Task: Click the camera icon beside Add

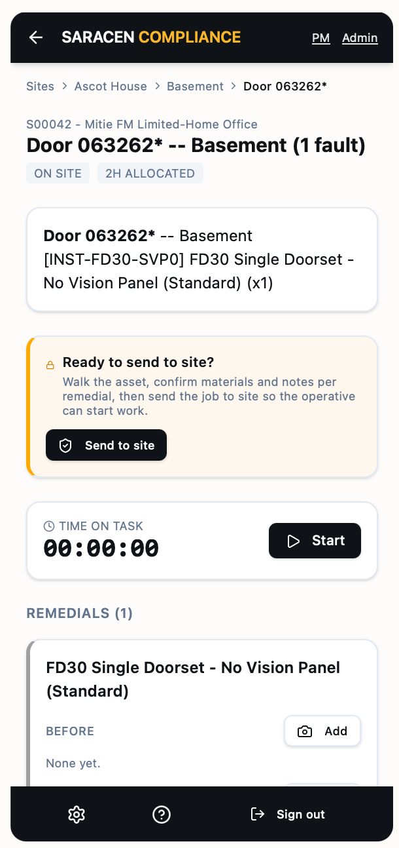Action: pos(305,731)
